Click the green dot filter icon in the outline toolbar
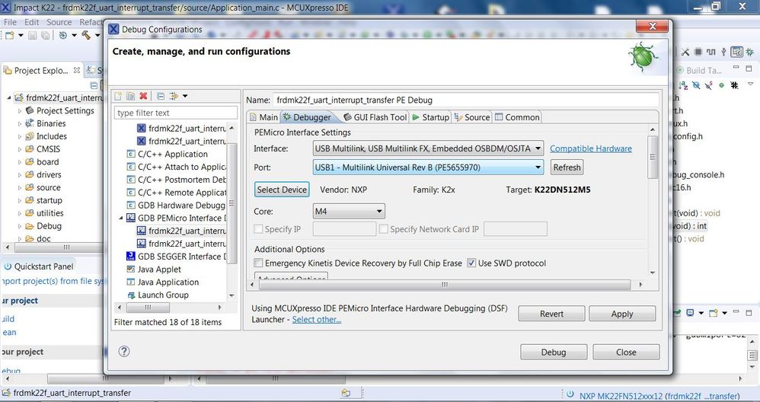Viewport: 760px width, 402px height. coord(721,85)
